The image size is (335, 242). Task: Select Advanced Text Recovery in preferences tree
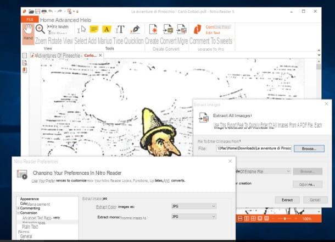(x=41, y=218)
